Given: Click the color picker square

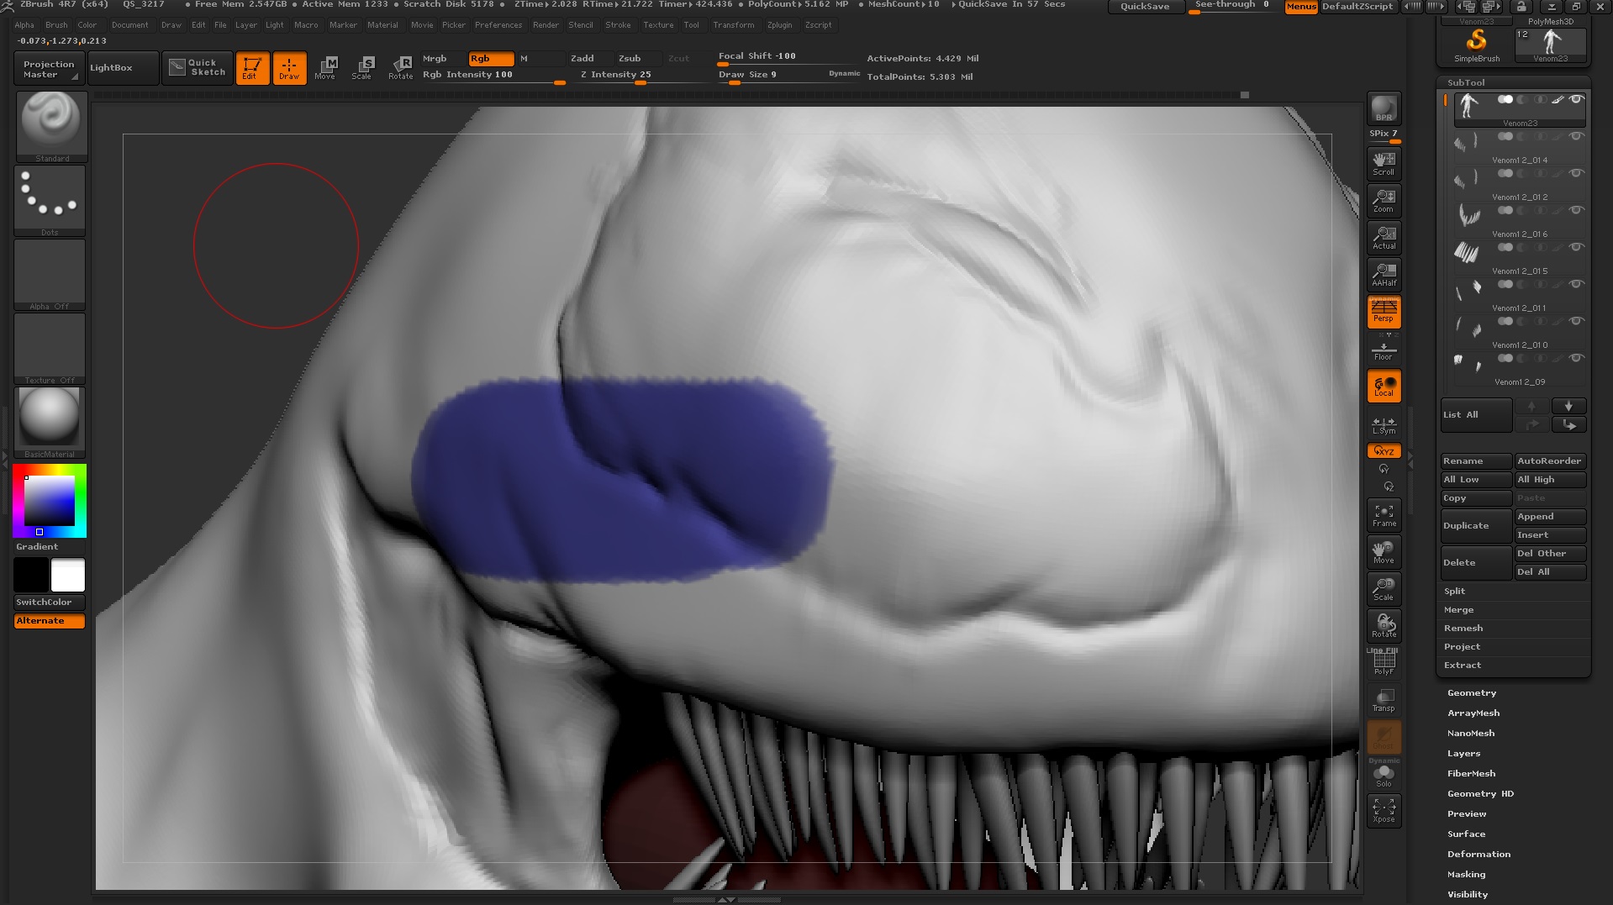Looking at the screenshot, I should click(x=50, y=501).
